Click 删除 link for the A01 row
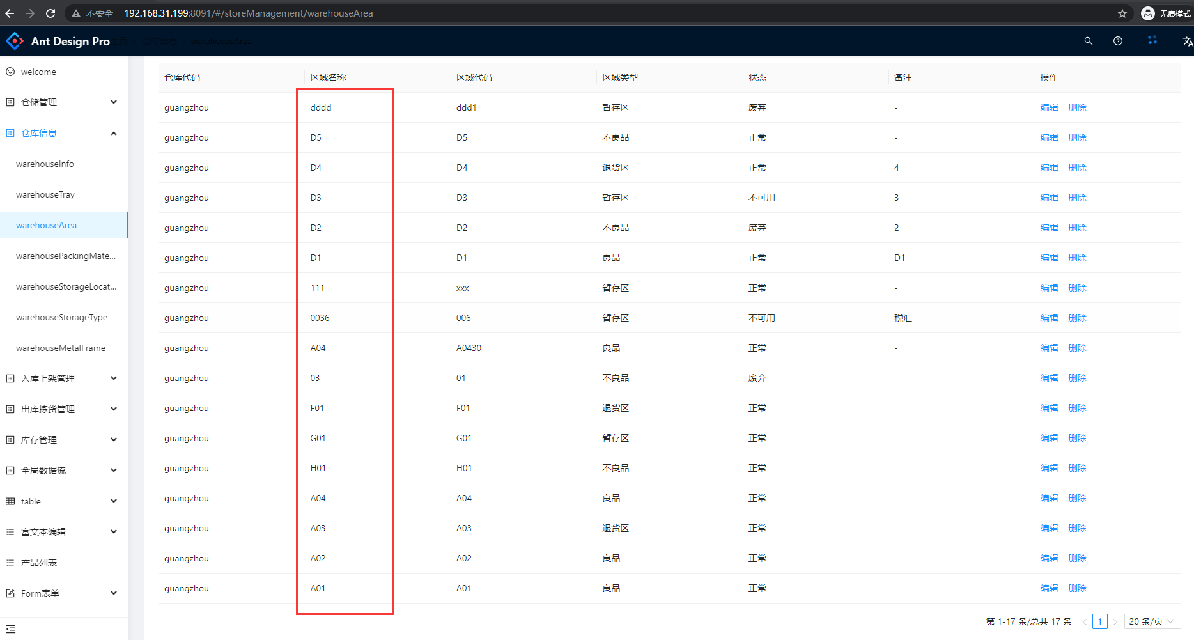The height and width of the screenshot is (640, 1194). pos(1077,588)
